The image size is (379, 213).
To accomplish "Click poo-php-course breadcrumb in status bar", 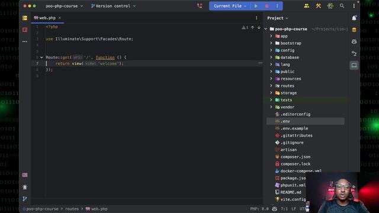I will coord(40,209).
